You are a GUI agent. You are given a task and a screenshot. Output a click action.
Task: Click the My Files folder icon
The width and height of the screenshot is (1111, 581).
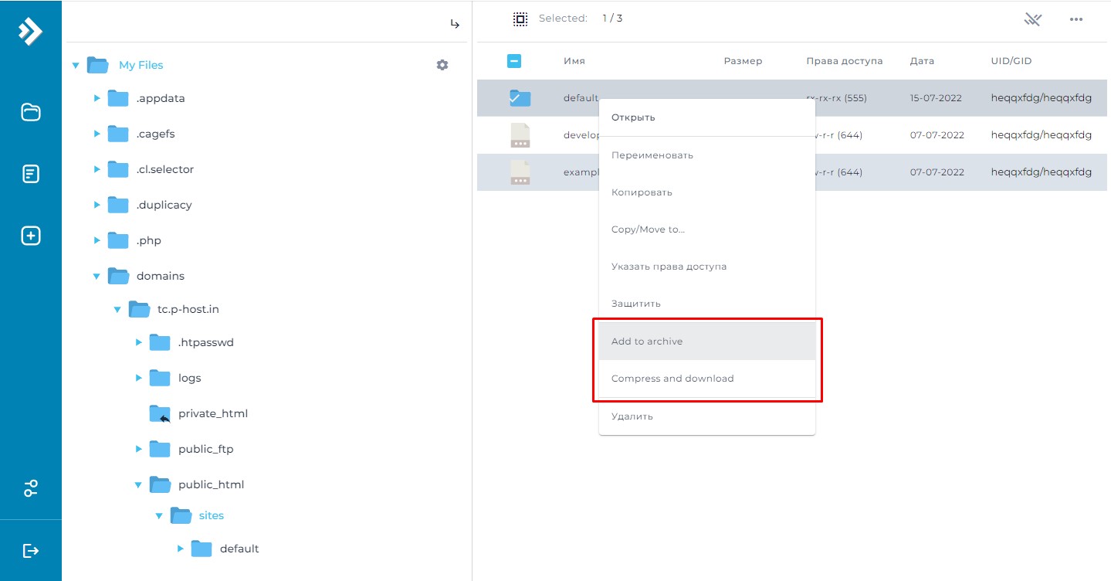tap(97, 65)
